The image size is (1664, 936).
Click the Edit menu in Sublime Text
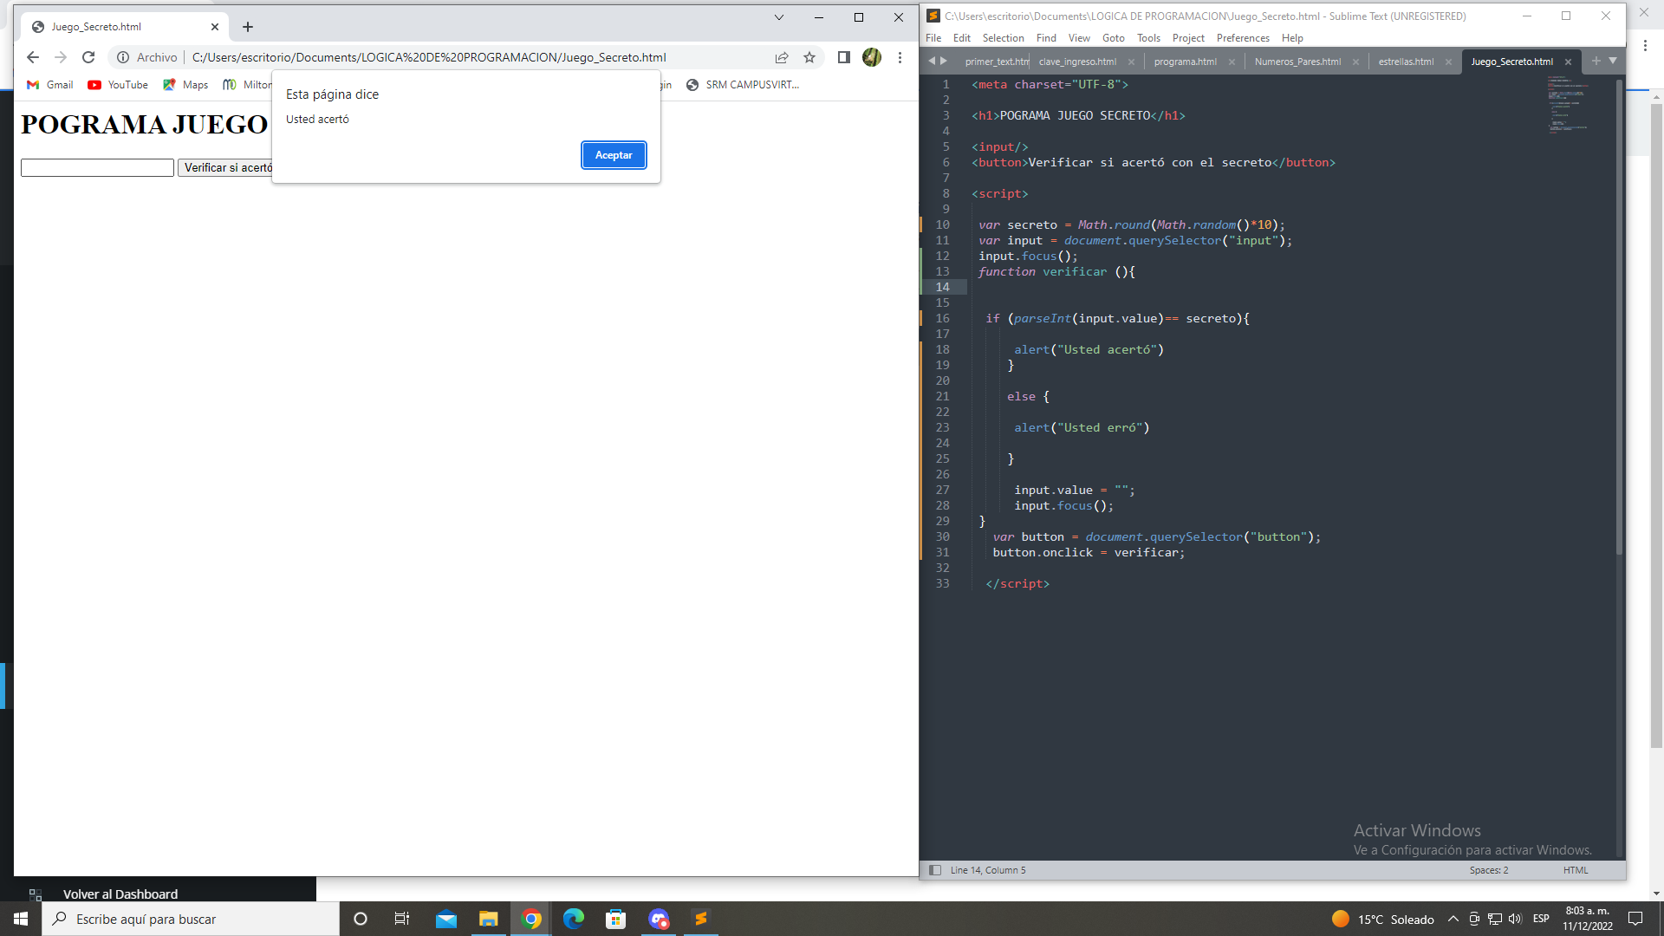coord(962,38)
